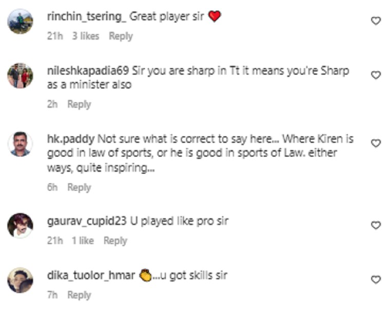This screenshot has height=309, width=385.
Task: Open the rinchin_tsering_ username link
Action: tap(86, 16)
